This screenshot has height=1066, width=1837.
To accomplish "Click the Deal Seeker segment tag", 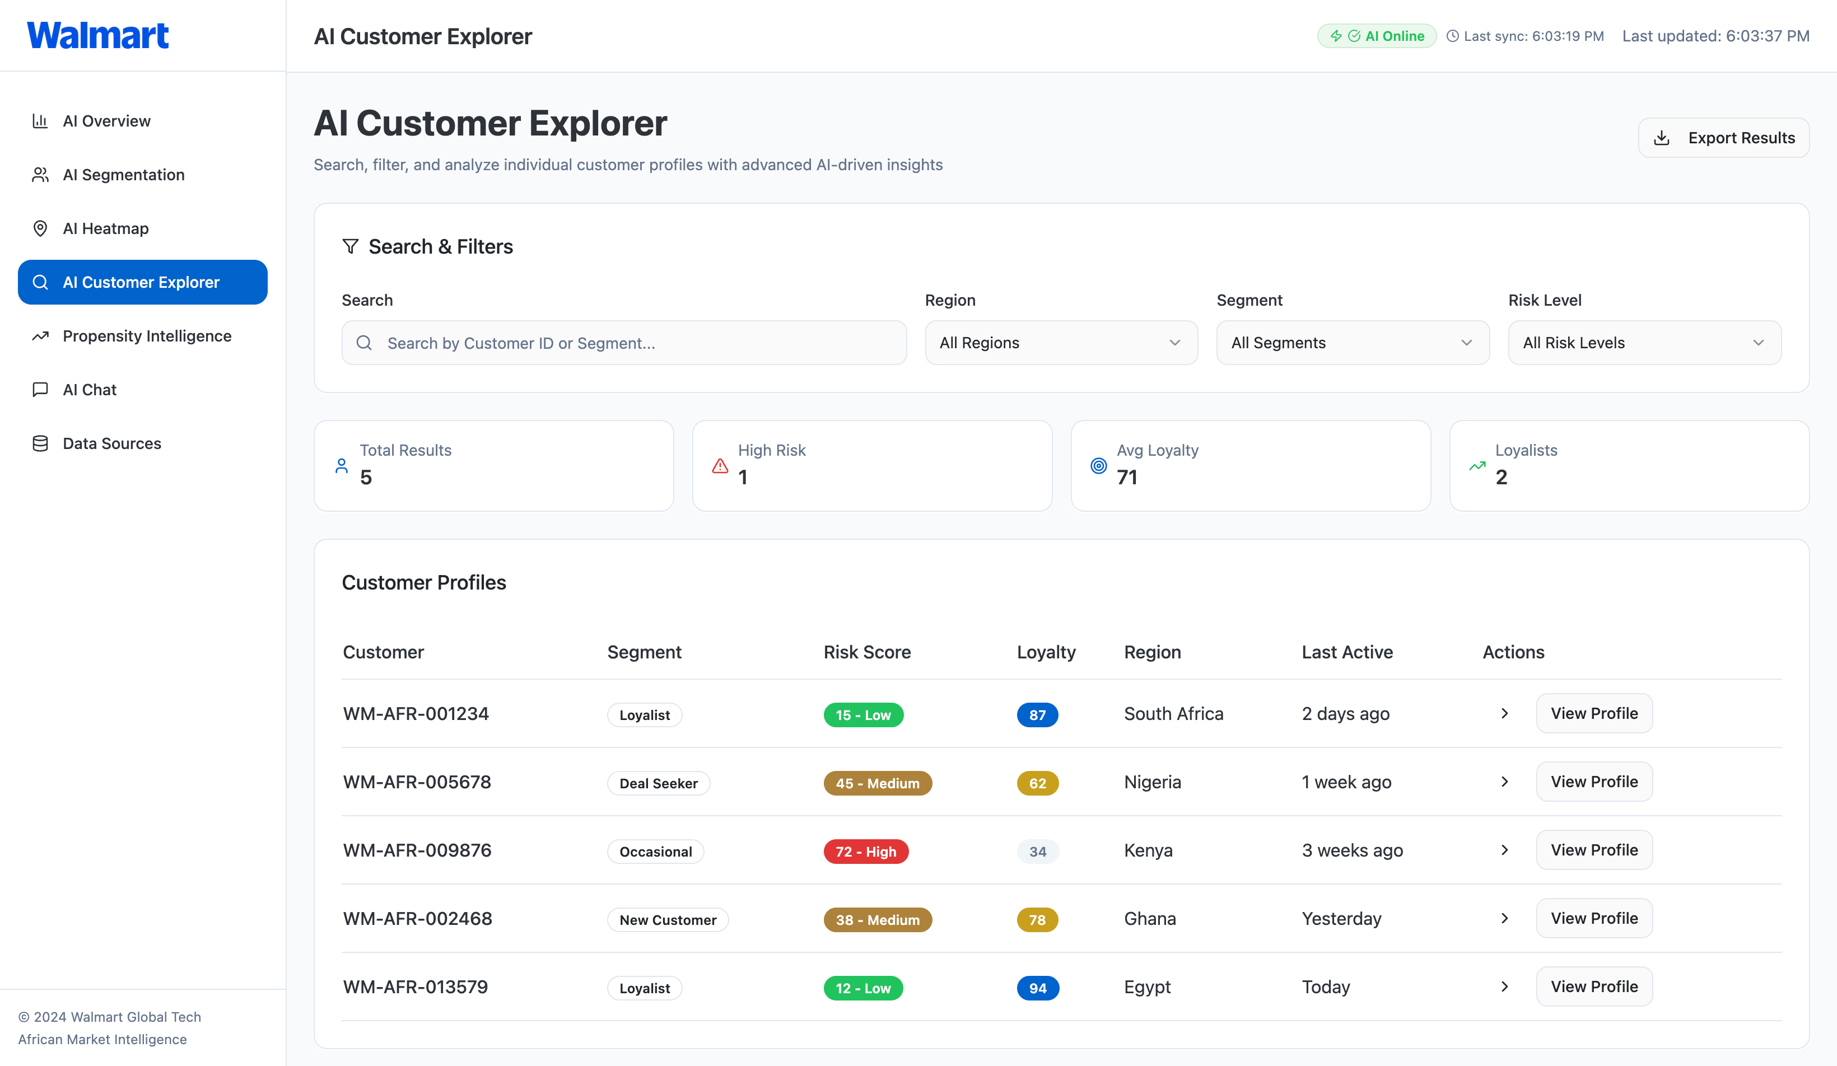I will coord(658,783).
